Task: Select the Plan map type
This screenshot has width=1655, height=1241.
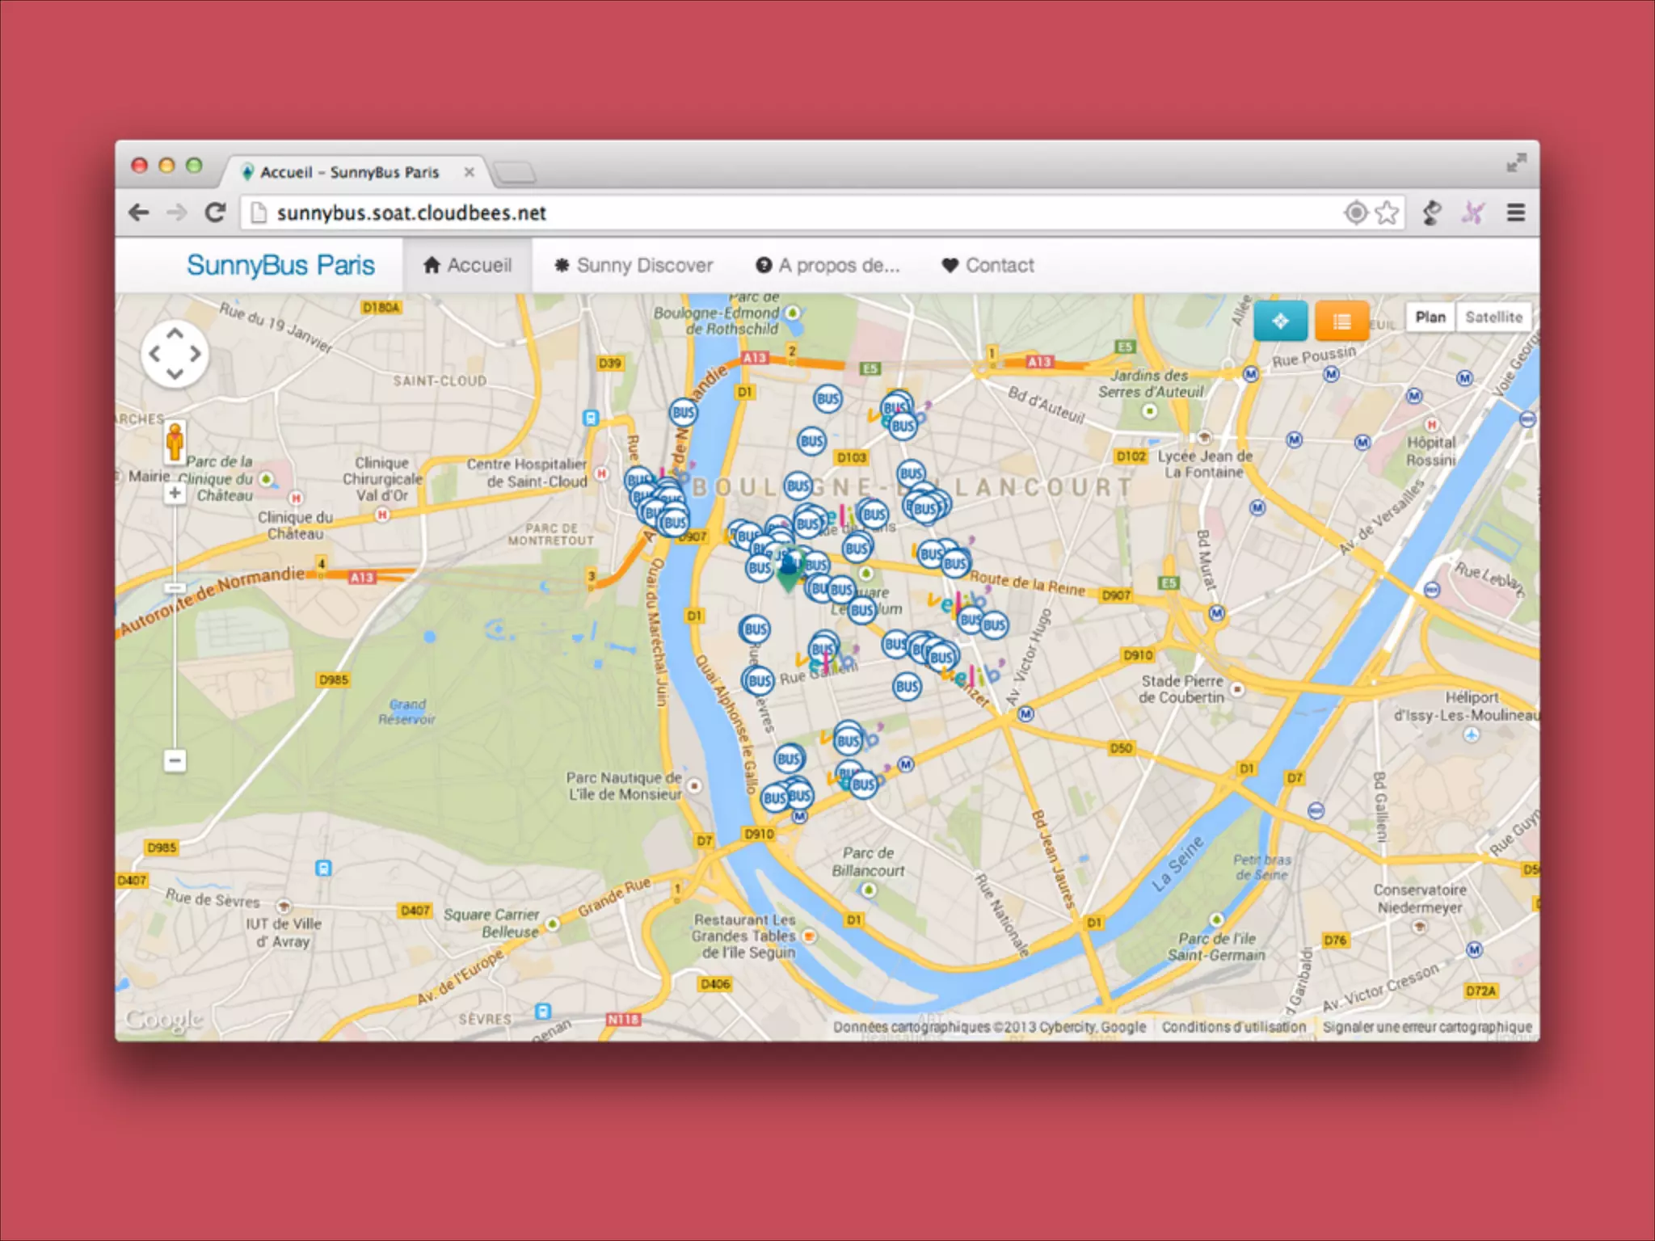Action: point(1430,318)
